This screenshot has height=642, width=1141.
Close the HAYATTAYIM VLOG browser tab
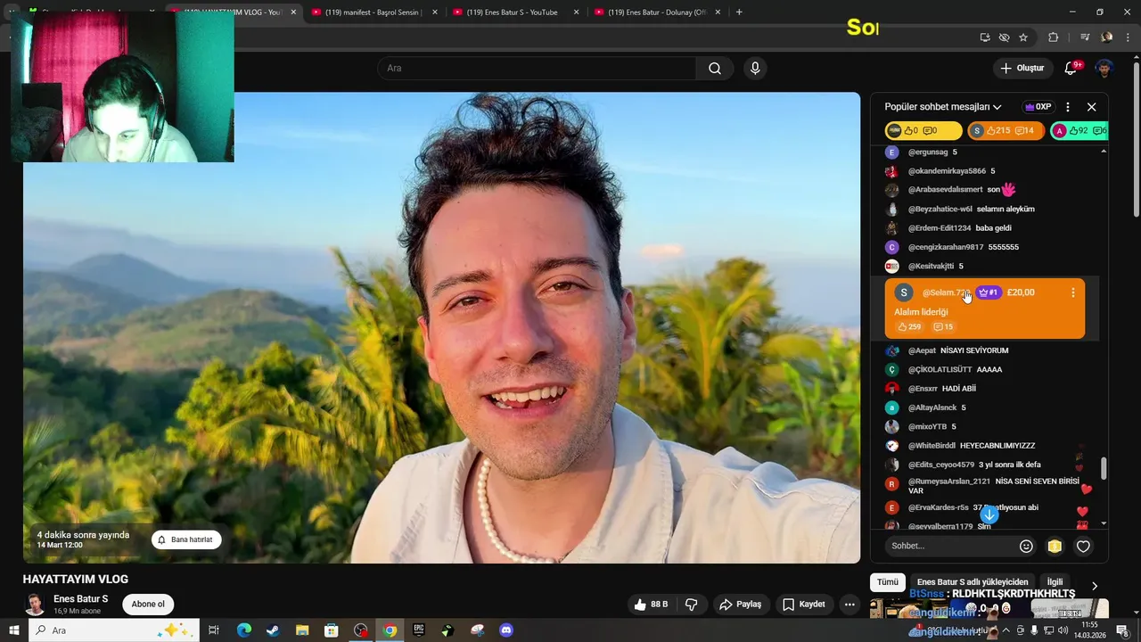(x=293, y=12)
